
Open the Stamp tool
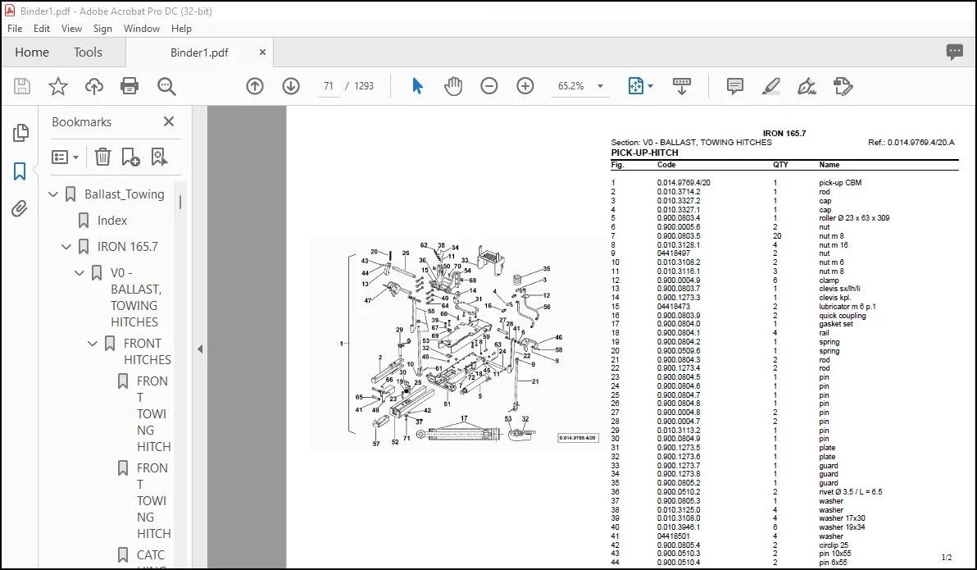coord(843,86)
